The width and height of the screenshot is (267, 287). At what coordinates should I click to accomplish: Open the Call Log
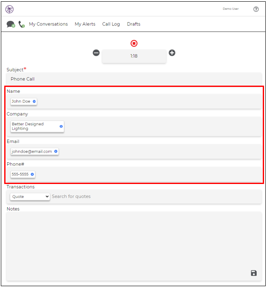pyautogui.click(x=111, y=24)
